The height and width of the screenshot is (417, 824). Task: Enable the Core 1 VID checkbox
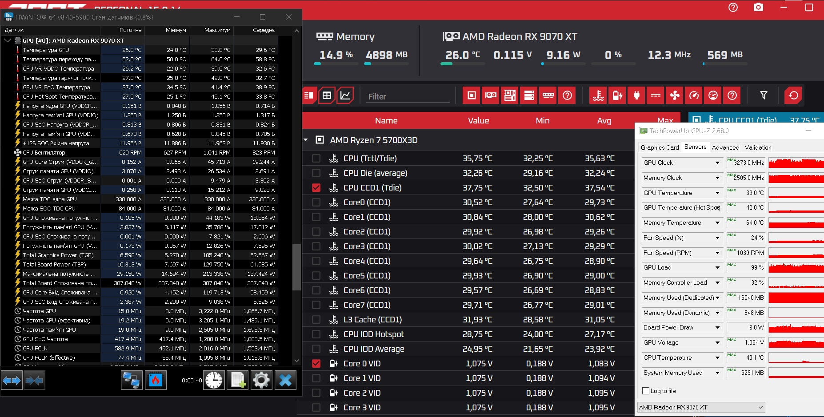tap(316, 378)
